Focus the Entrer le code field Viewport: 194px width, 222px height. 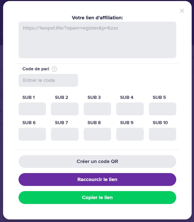point(48,80)
